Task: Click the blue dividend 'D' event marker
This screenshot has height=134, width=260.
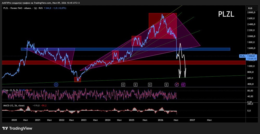Action: [56, 85]
